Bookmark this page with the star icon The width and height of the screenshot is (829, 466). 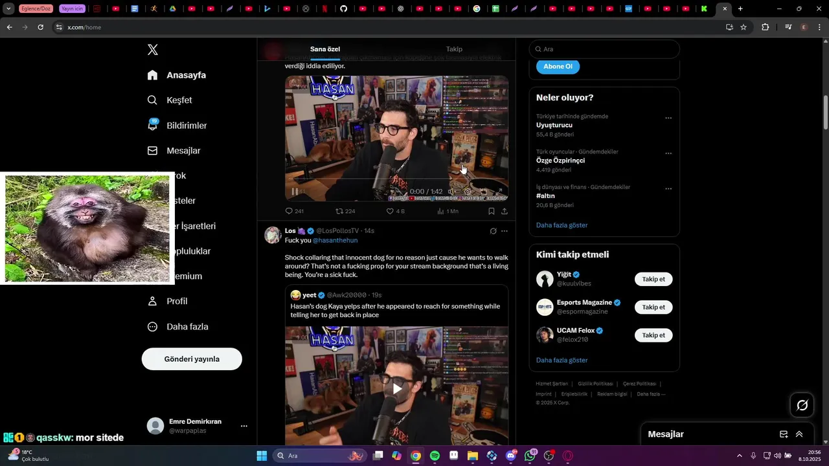[x=744, y=27]
